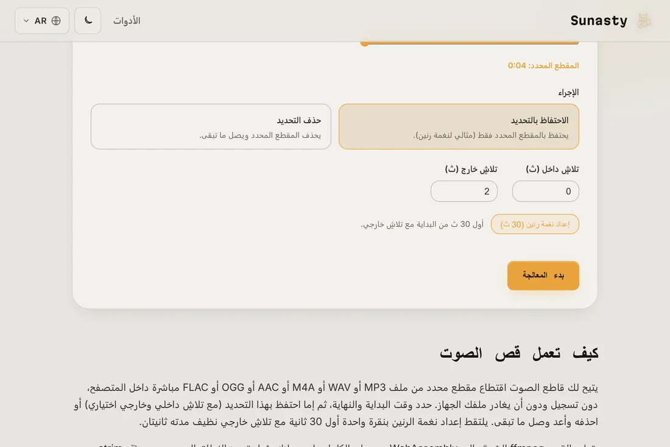Image resolution: width=670 pixels, height=447 pixels.
Task: Select the حذف التحديد option
Action: pos(211,127)
